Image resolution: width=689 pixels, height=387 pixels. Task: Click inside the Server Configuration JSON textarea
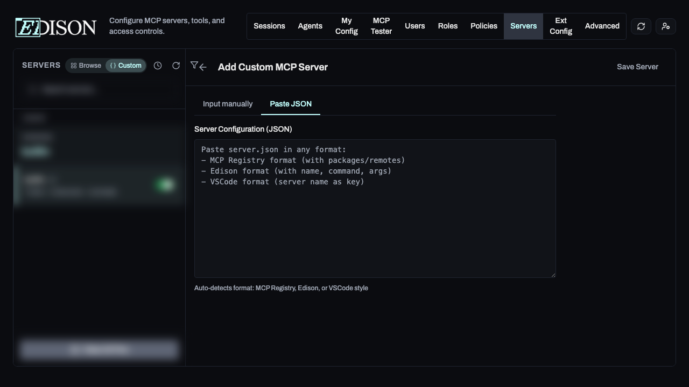(375, 209)
